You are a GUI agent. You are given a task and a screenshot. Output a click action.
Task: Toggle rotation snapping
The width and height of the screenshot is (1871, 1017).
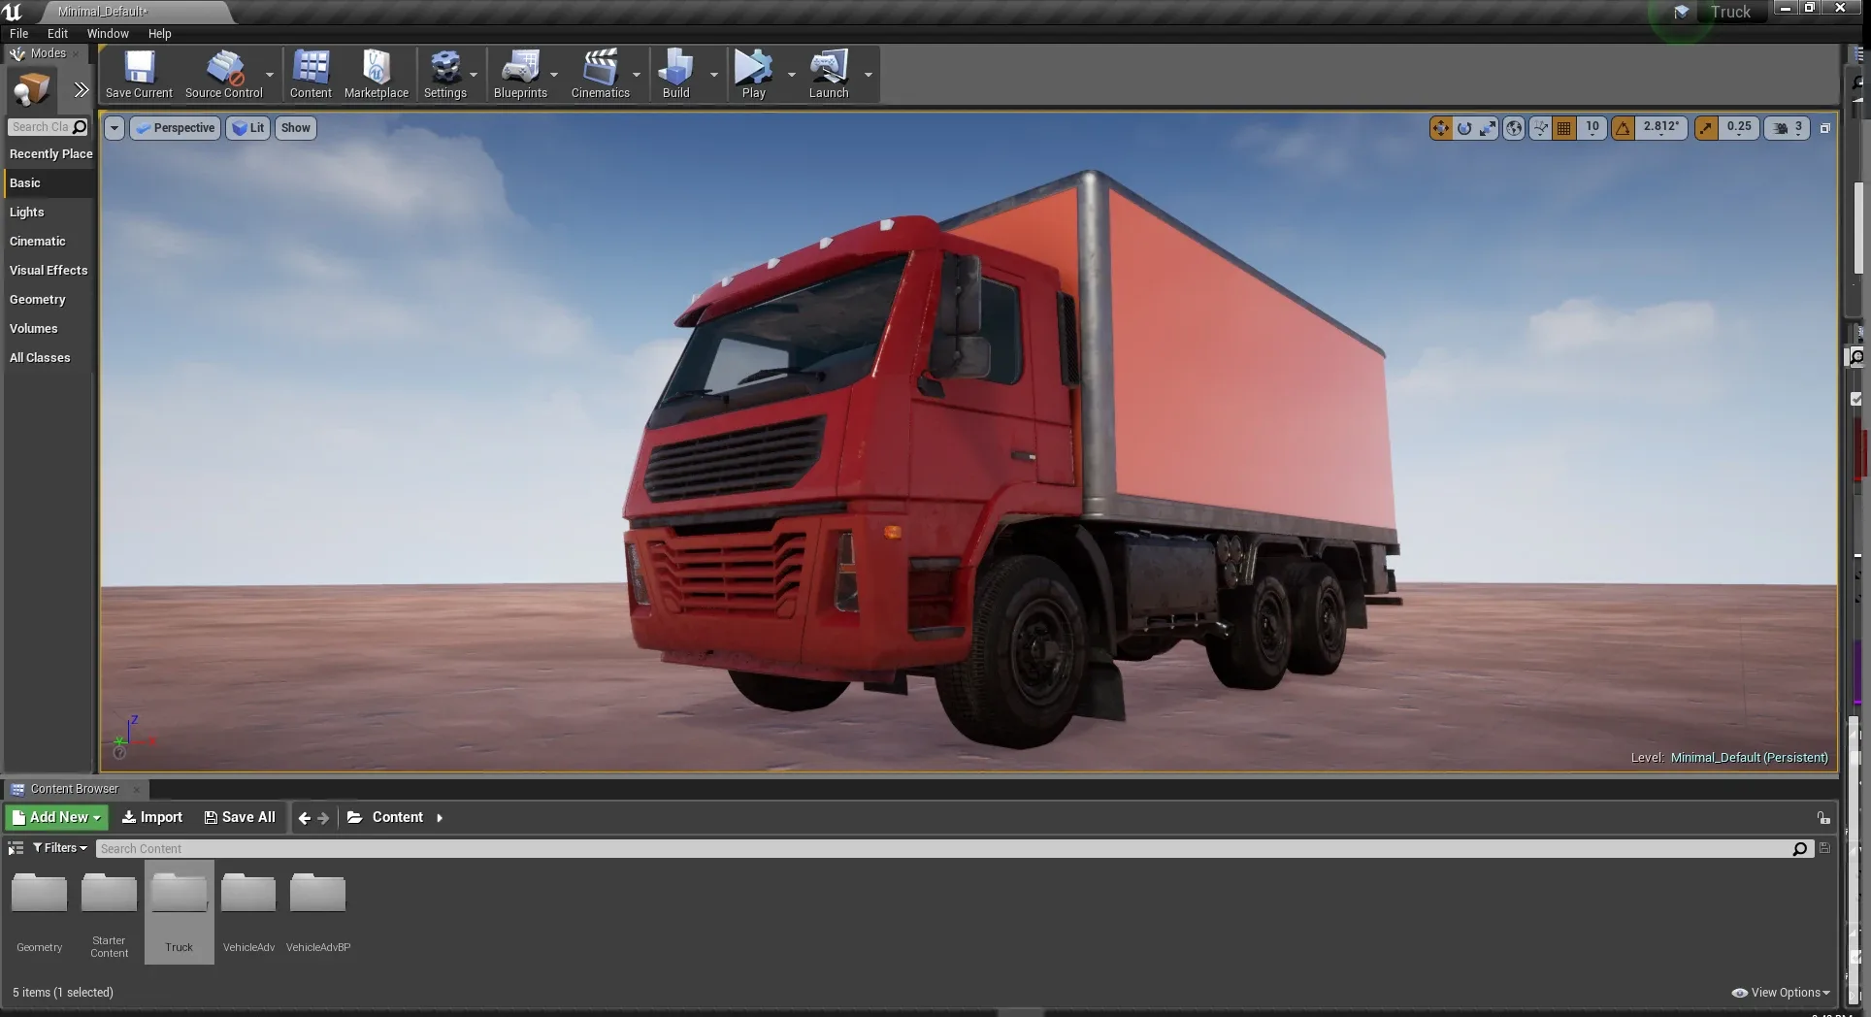coord(1624,127)
